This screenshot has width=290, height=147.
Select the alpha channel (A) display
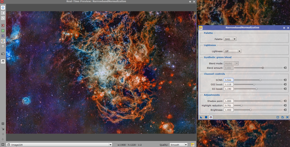(x=3, y=46)
